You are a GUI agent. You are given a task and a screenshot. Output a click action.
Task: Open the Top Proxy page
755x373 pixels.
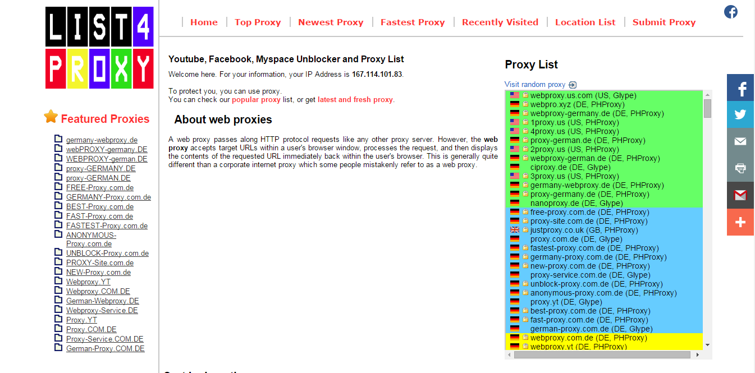(258, 22)
